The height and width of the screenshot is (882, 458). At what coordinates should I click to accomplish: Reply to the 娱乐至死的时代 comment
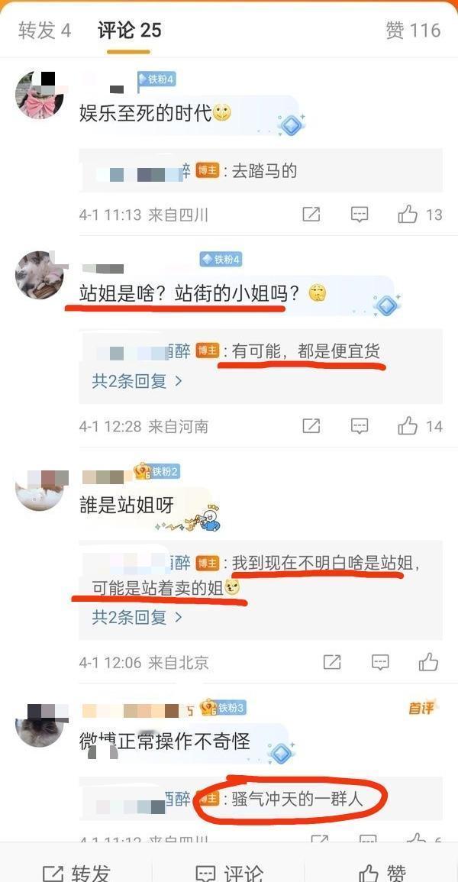coord(359,215)
